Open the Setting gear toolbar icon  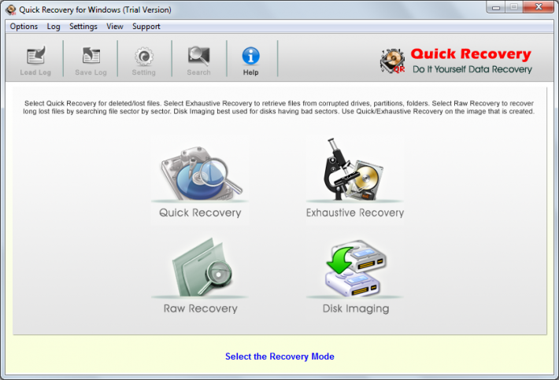click(x=143, y=57)
